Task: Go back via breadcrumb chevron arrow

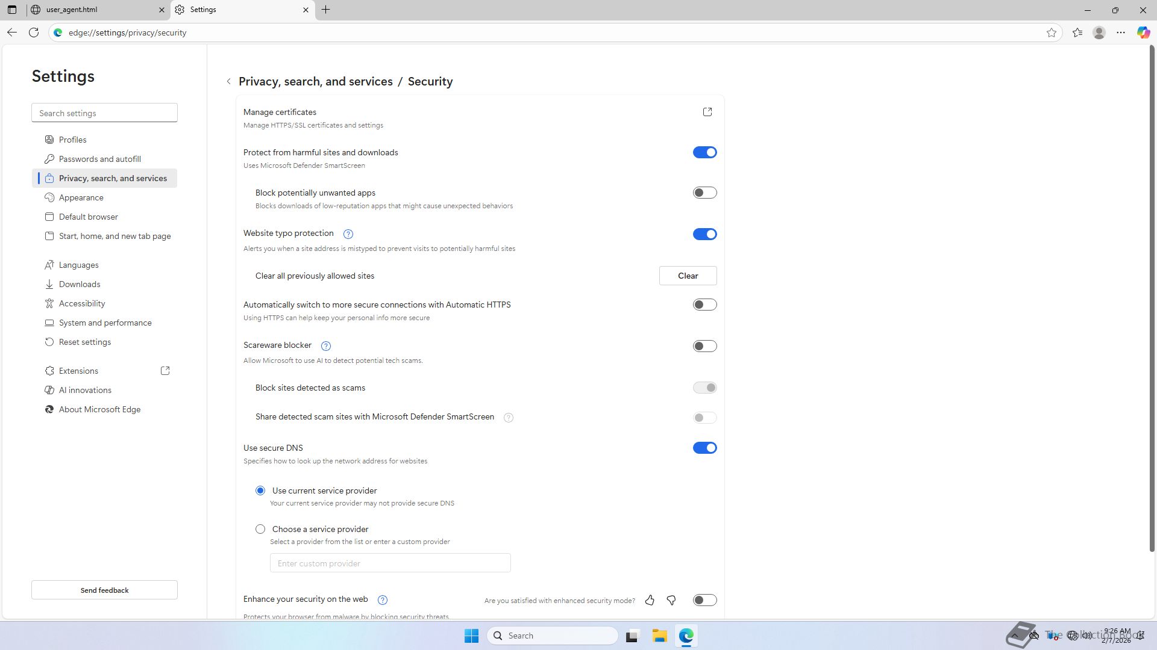Action: (229, 81)
